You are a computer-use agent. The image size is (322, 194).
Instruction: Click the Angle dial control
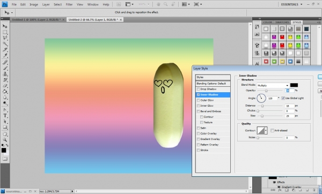click(261, 98)
